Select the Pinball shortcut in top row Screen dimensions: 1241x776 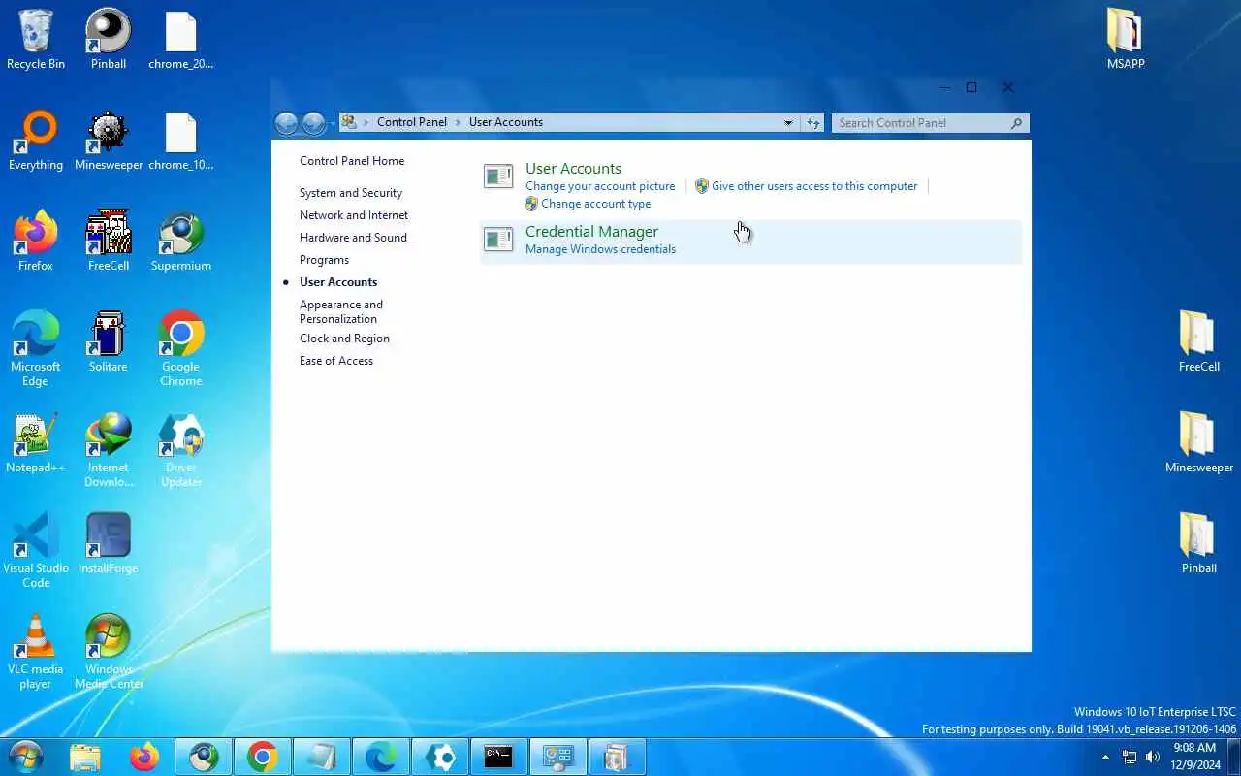click(x=109, y=40)
